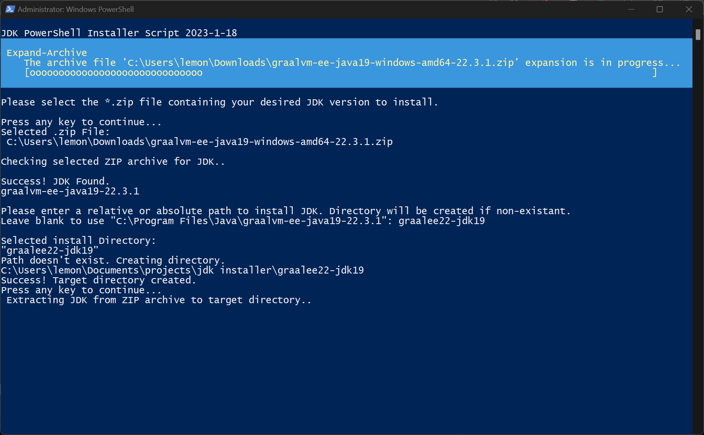Close the PowerShell window

tap(688, 9)
